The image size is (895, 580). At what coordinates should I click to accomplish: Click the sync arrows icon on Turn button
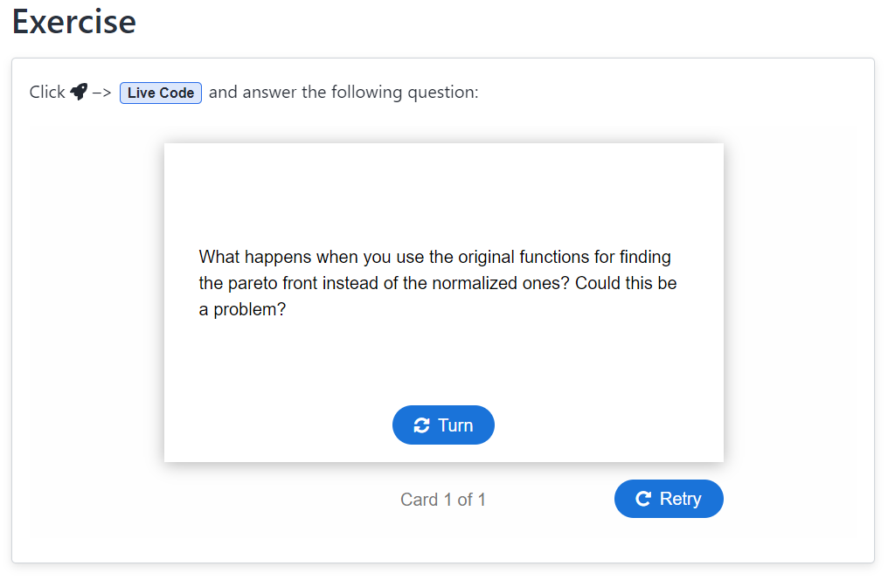click(422, 425)
